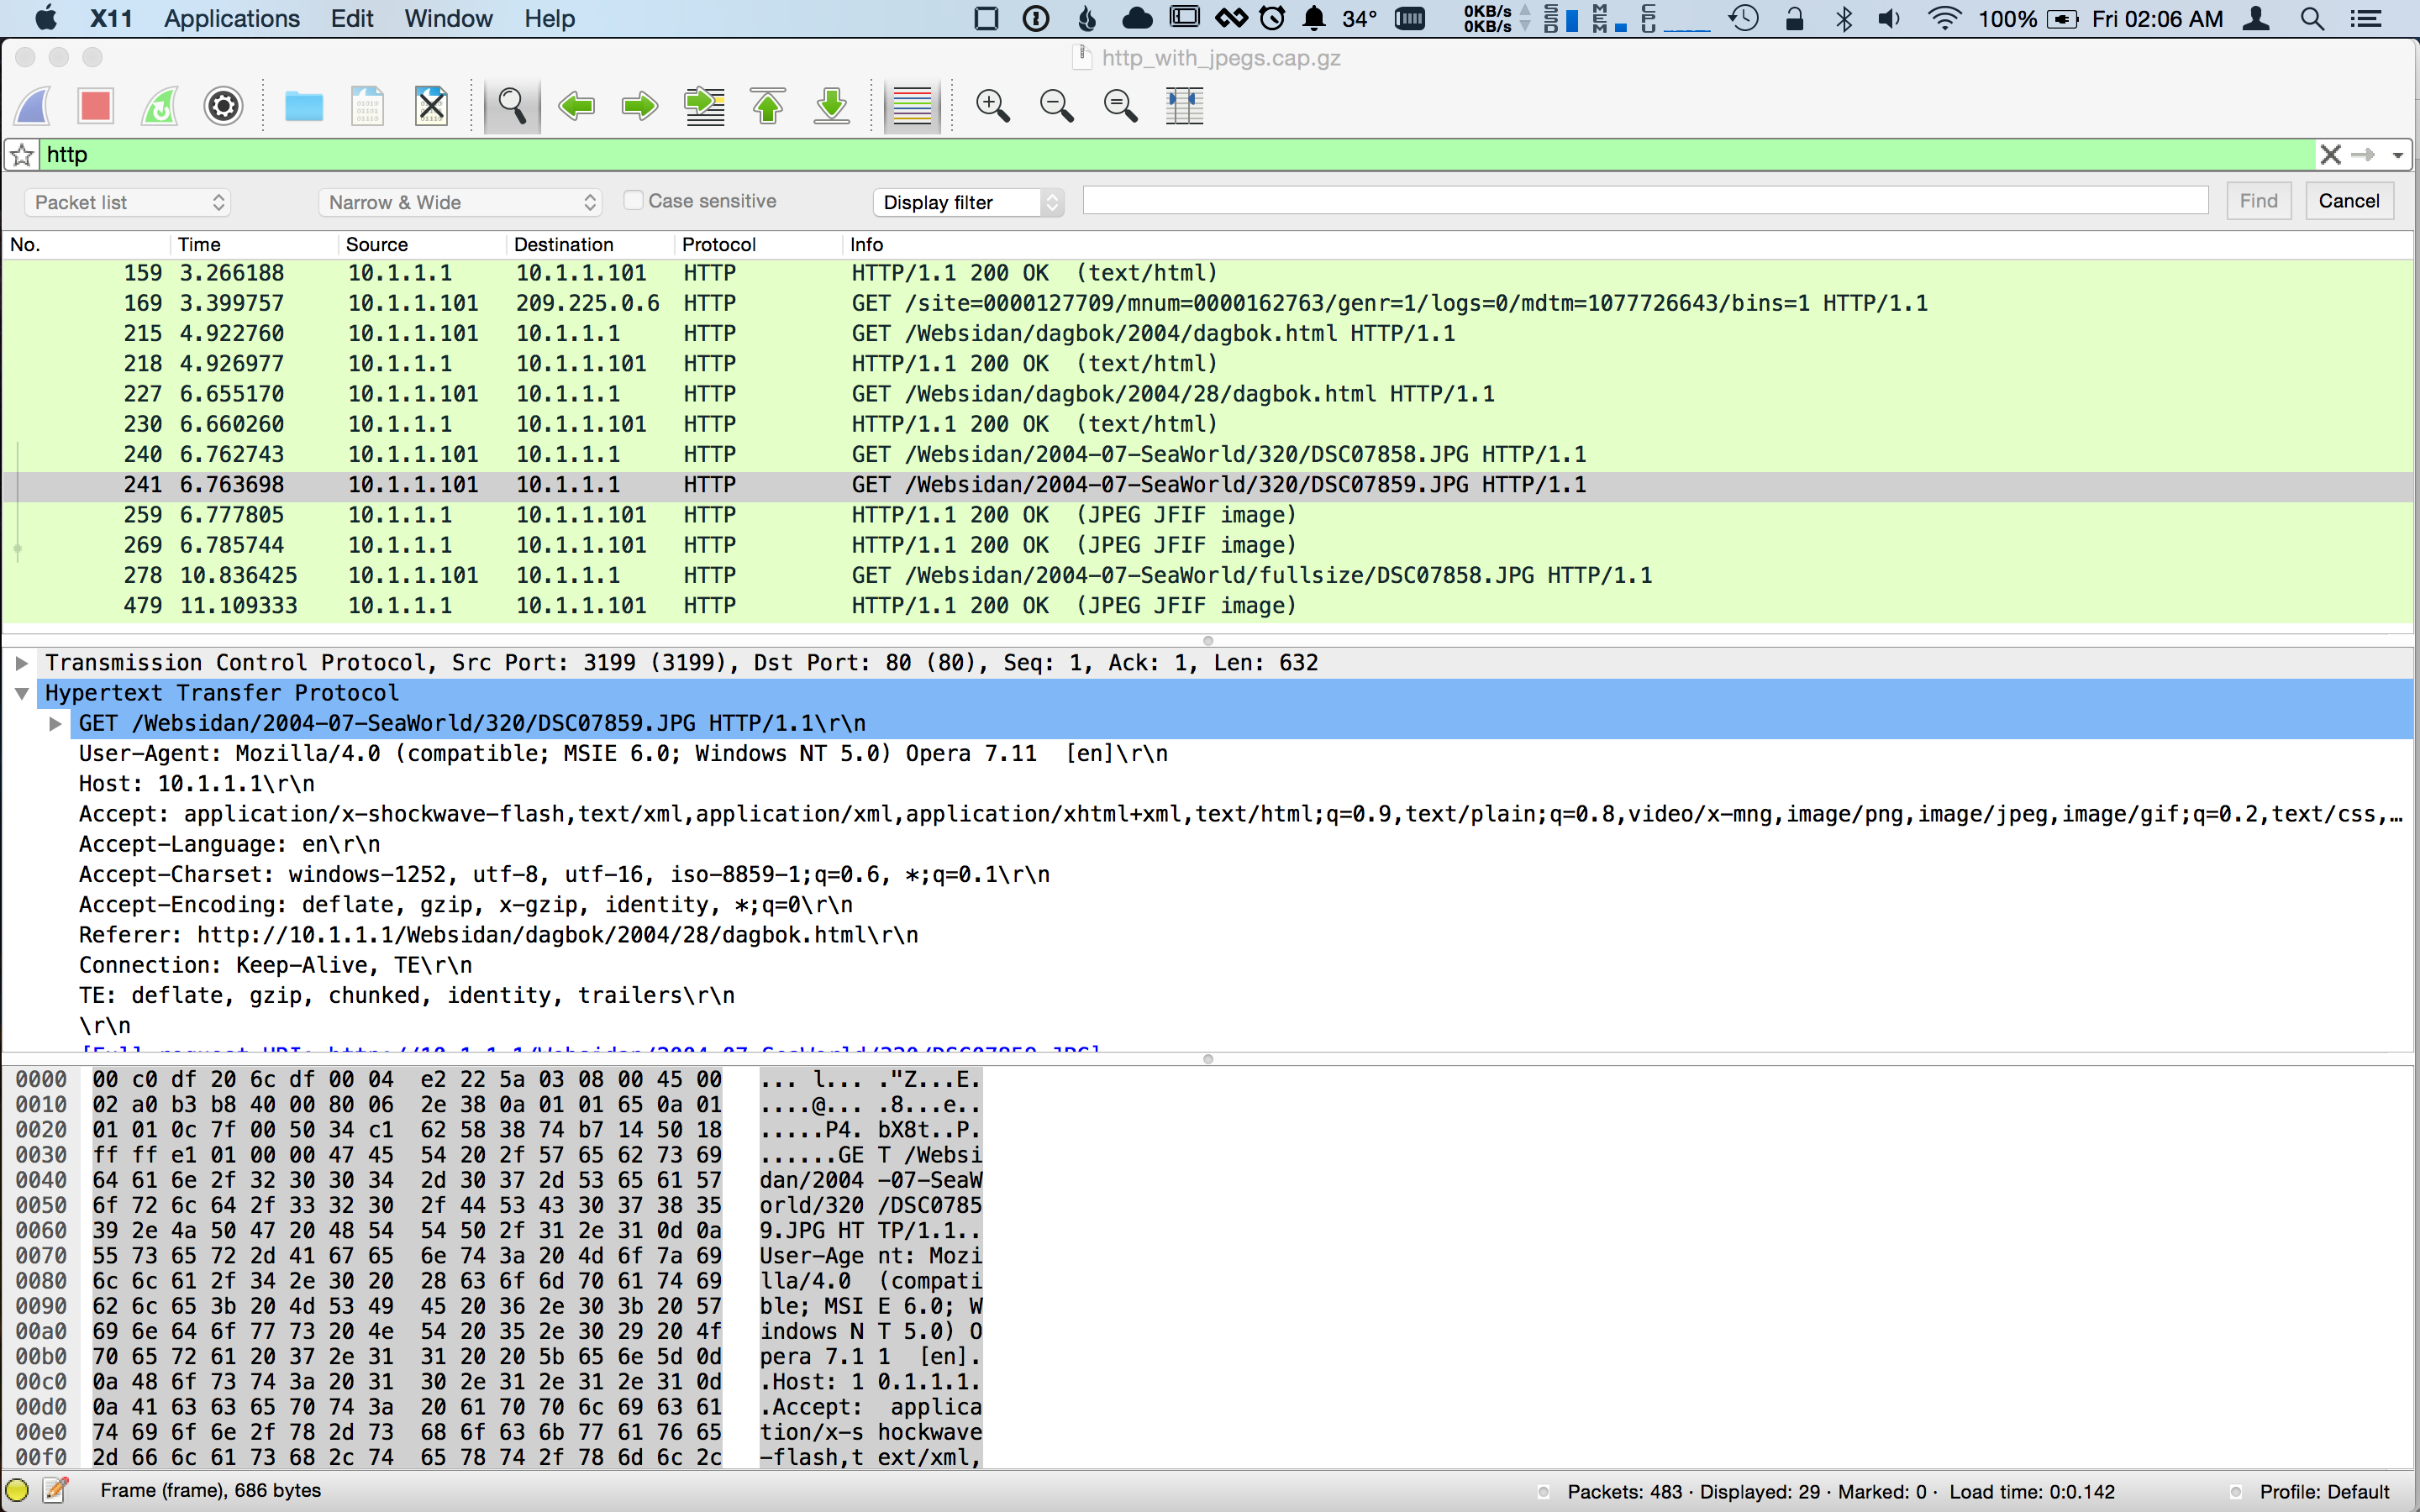The width and height of the screenshot is (2420, 1512).
Task: Start capture with shark fin icon
Action: pyautogui.click(x=32, y=106)
